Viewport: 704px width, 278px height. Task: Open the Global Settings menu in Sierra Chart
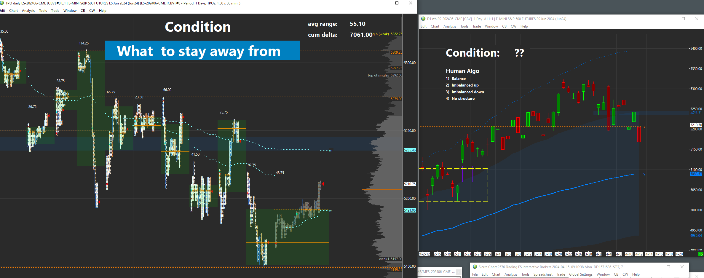(x=581, y=274)
